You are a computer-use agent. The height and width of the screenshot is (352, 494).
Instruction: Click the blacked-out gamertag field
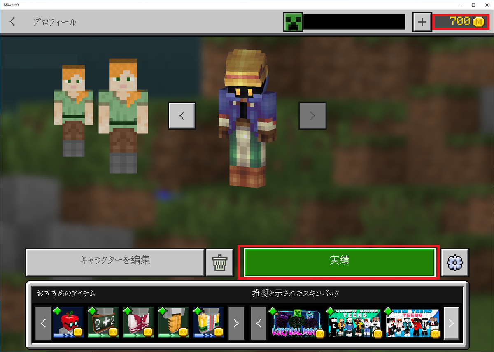point(354,22)
